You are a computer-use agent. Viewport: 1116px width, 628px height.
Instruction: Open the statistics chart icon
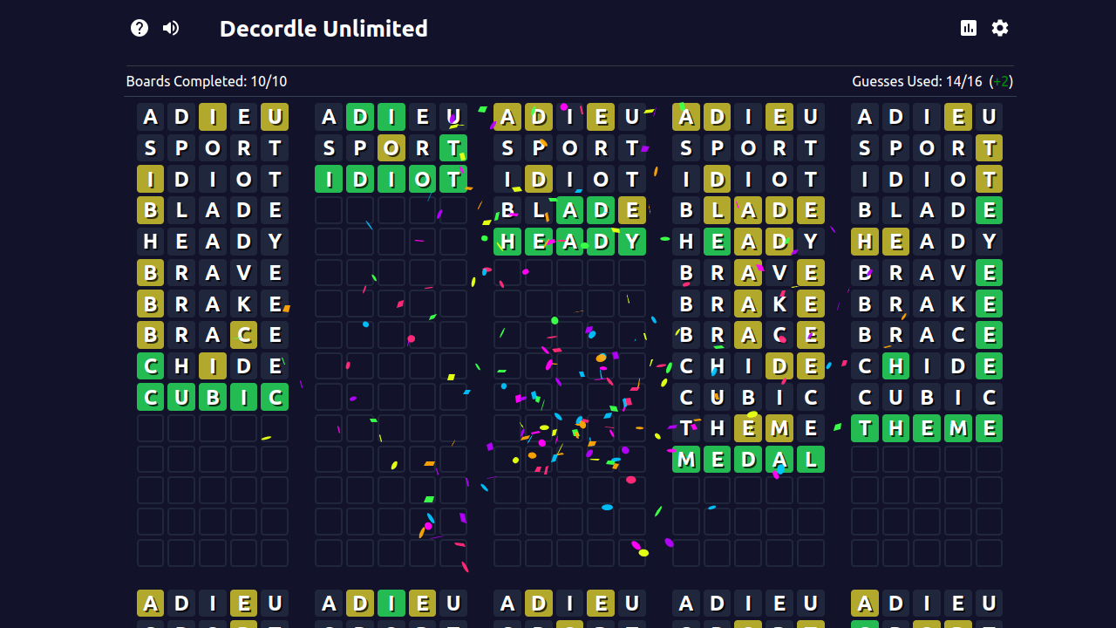969,28
